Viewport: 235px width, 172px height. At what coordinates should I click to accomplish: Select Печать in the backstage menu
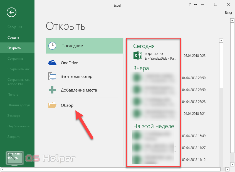(13, 95)
